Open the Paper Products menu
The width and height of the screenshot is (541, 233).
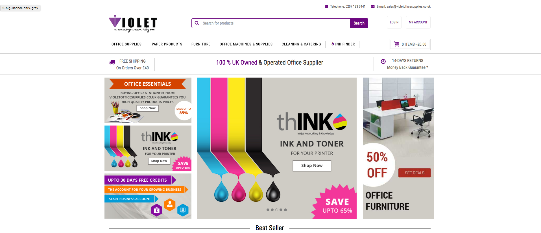pyautogui.click(x=167, y=44)
